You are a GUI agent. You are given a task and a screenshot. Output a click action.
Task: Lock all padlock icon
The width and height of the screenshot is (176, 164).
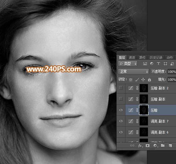[x=149, y=79]
